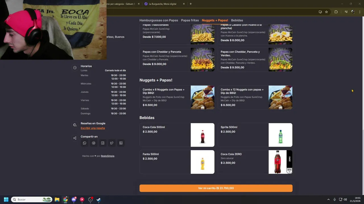Add Fanta 500ml item
This screenshot has width=364, height=204.
[177, 162]
